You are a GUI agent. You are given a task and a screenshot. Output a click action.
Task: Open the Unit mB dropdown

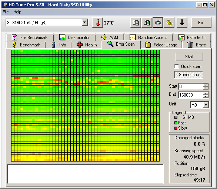click(206, 105)
